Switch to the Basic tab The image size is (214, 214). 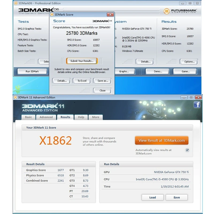point(28,117)
